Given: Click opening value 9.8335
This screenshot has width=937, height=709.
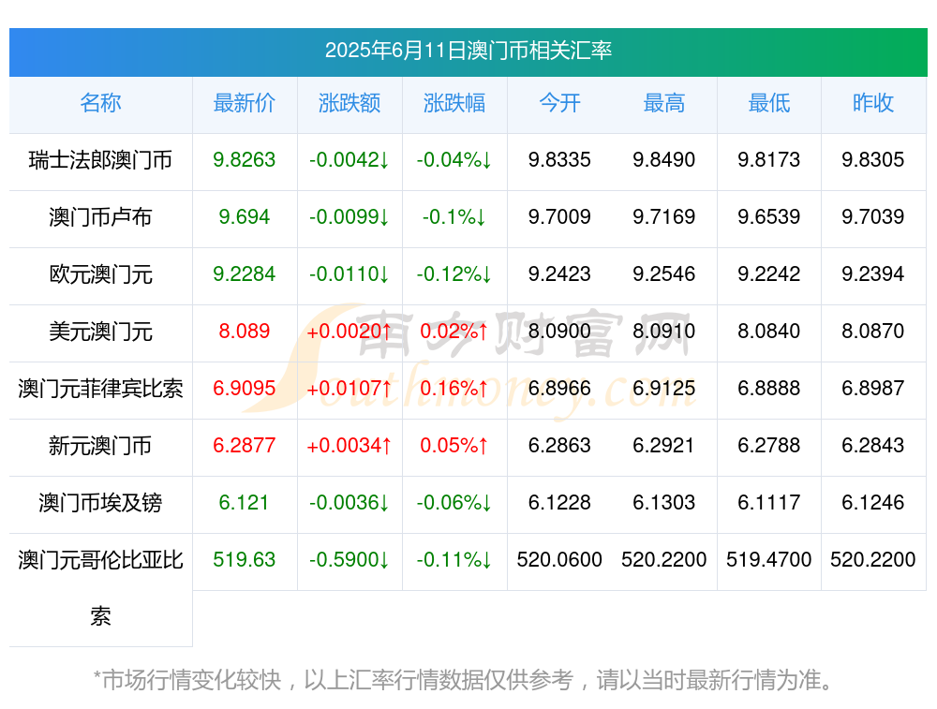Looking at the screenshot, I should (x=559, y=160).
